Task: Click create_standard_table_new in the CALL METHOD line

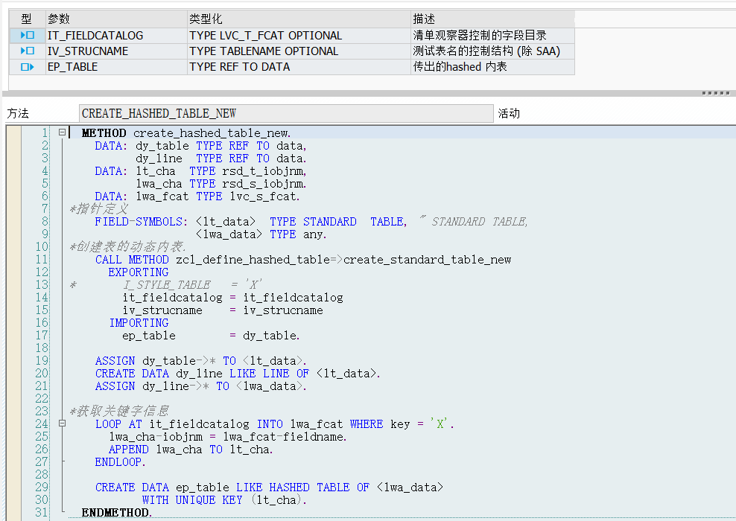Action: click(427, 260)
